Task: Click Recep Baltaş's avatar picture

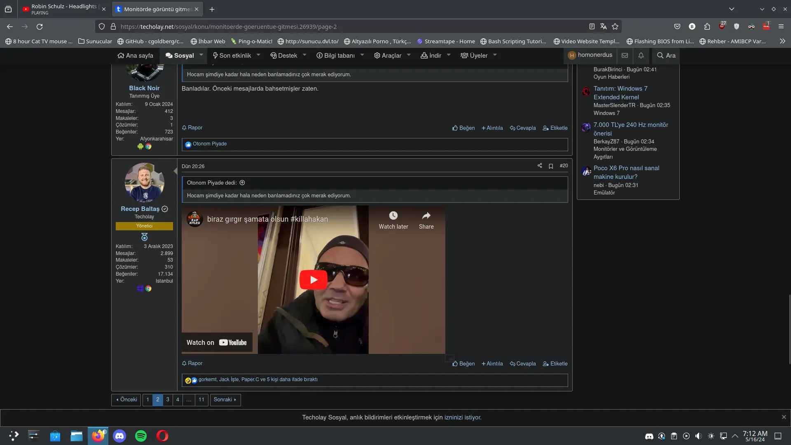Action: click(144, 182)
